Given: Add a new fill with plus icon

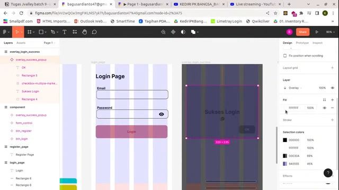Looking at the screenshot, I should (332, 100).
